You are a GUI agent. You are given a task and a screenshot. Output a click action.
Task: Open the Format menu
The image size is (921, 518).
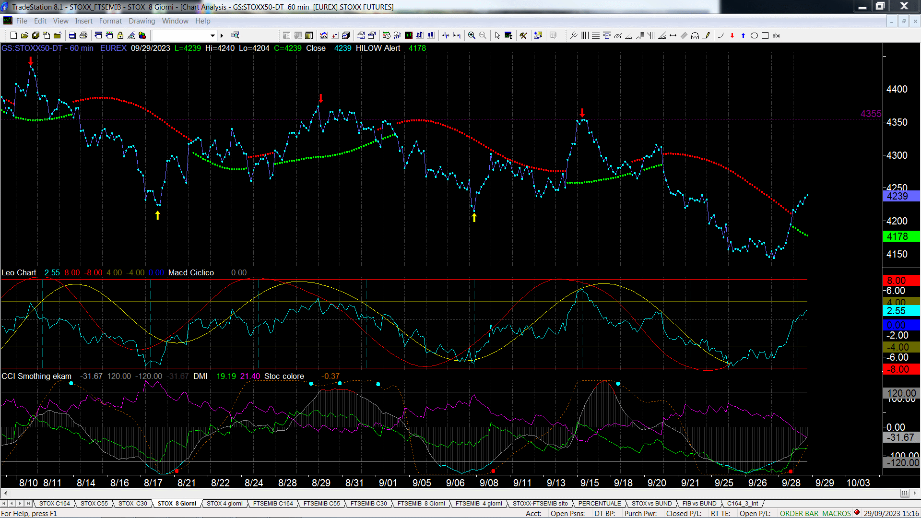point(110,21)
